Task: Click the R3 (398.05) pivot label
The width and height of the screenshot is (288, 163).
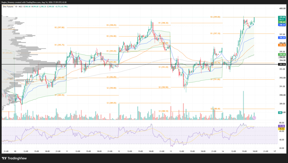Action: point(111,25)
